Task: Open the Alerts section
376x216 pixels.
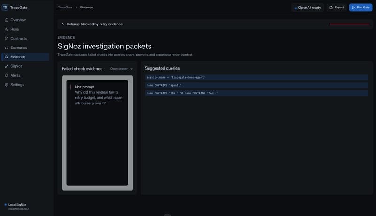Action: tap(25, 75)
